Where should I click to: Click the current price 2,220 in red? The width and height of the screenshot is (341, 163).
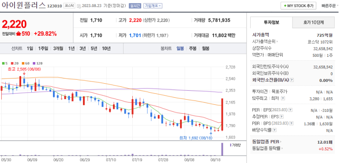pyautogui.click(x=14, y=24)
